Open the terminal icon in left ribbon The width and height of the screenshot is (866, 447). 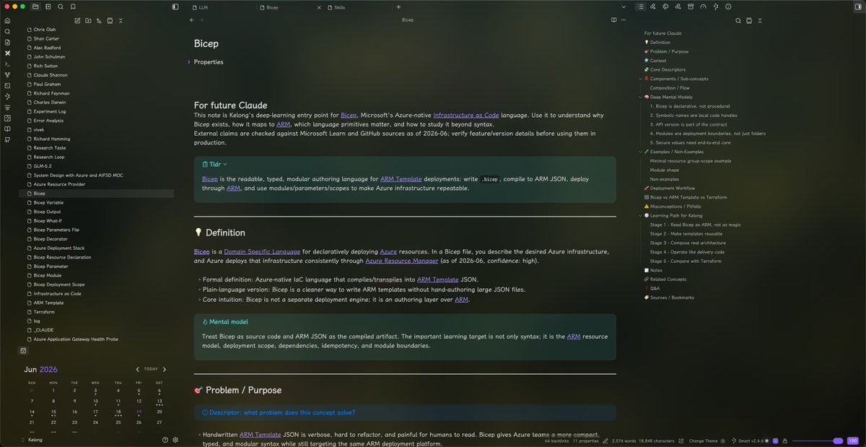[7, 64]
